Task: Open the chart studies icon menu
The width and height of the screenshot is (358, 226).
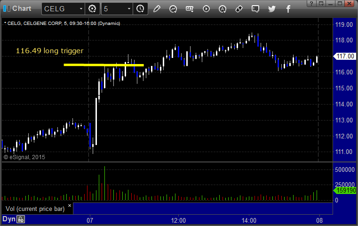Action: point(173,9)
